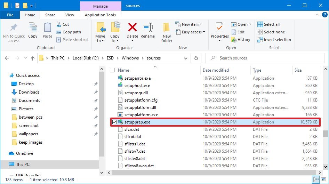329x184 pixels.
Task: Click the setuperror.exe file icon
Action: 120,78
